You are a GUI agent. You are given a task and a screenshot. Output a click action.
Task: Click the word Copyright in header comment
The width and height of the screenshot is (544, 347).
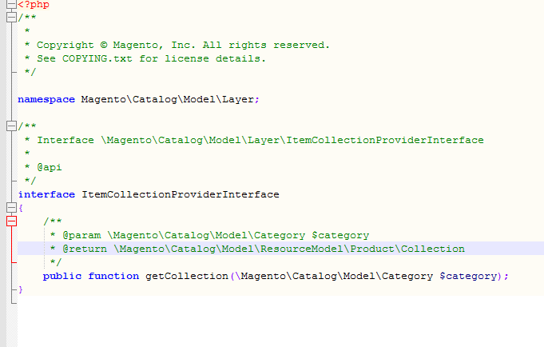point(66,45)
